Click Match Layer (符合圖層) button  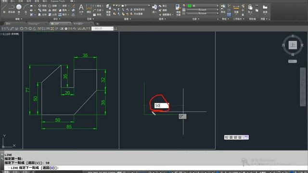pos(137,14)
